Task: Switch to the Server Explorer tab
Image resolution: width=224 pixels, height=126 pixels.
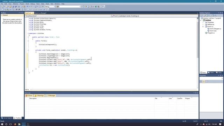Action: (7, 118)
